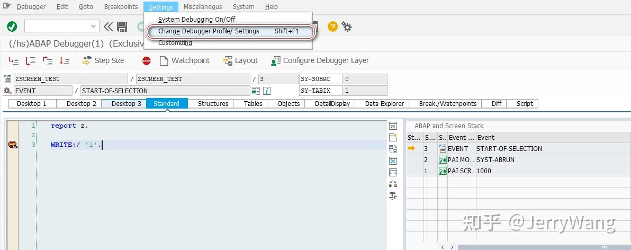Open the Edit menu
631x250 pixels.
click(62, 7)
